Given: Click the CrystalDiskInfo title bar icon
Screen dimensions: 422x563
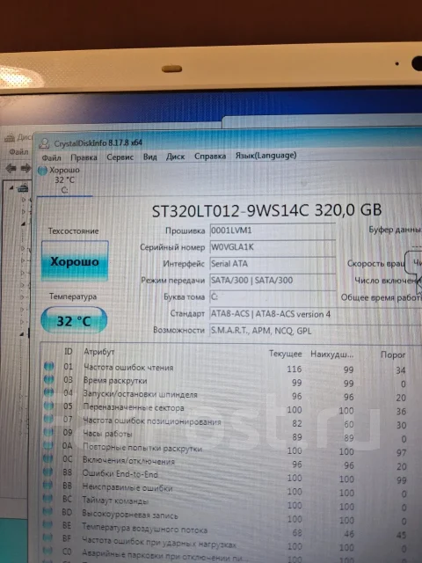Looking at the screenshot, I should [44, 144].
